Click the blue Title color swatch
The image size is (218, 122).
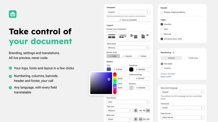[109, 69]
